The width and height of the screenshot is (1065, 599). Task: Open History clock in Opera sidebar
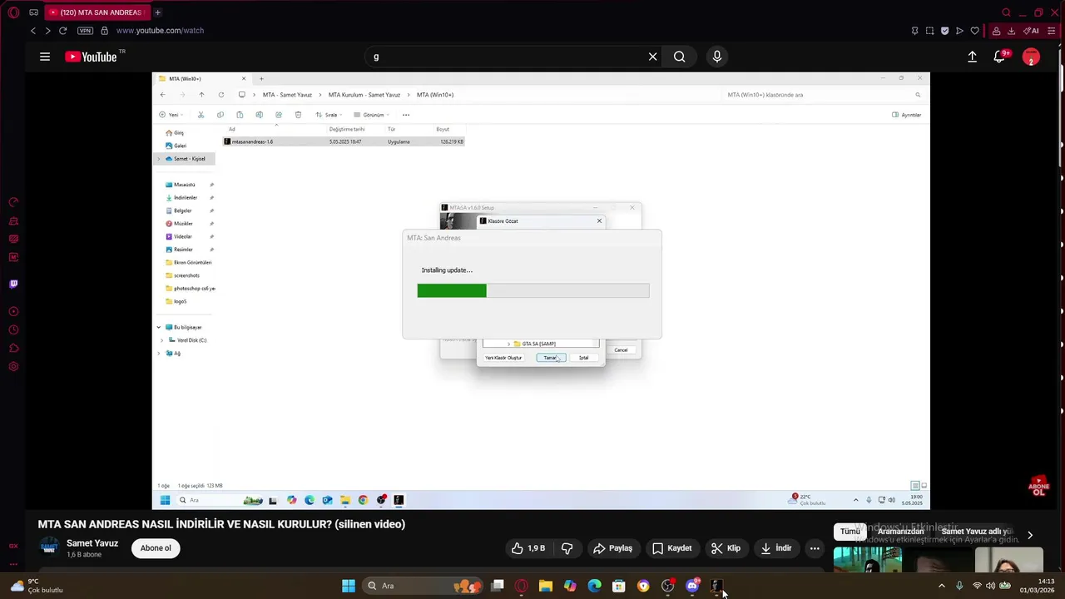pos(13,330)
